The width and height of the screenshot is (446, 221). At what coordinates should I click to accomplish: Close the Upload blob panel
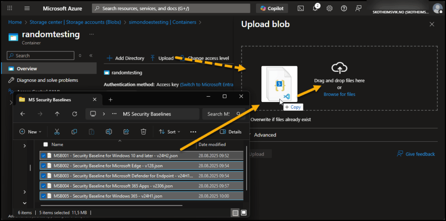pyautogui.click(x=432, y=24)
